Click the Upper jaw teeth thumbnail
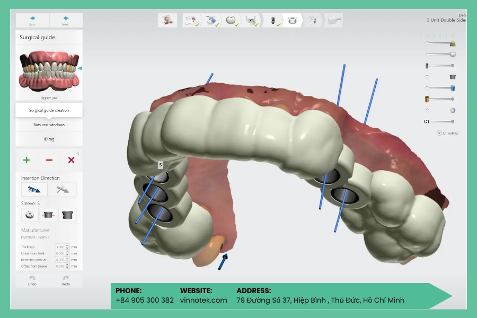Screen dimensions: 477x318 pyautogui.click(x=49, y=70)
